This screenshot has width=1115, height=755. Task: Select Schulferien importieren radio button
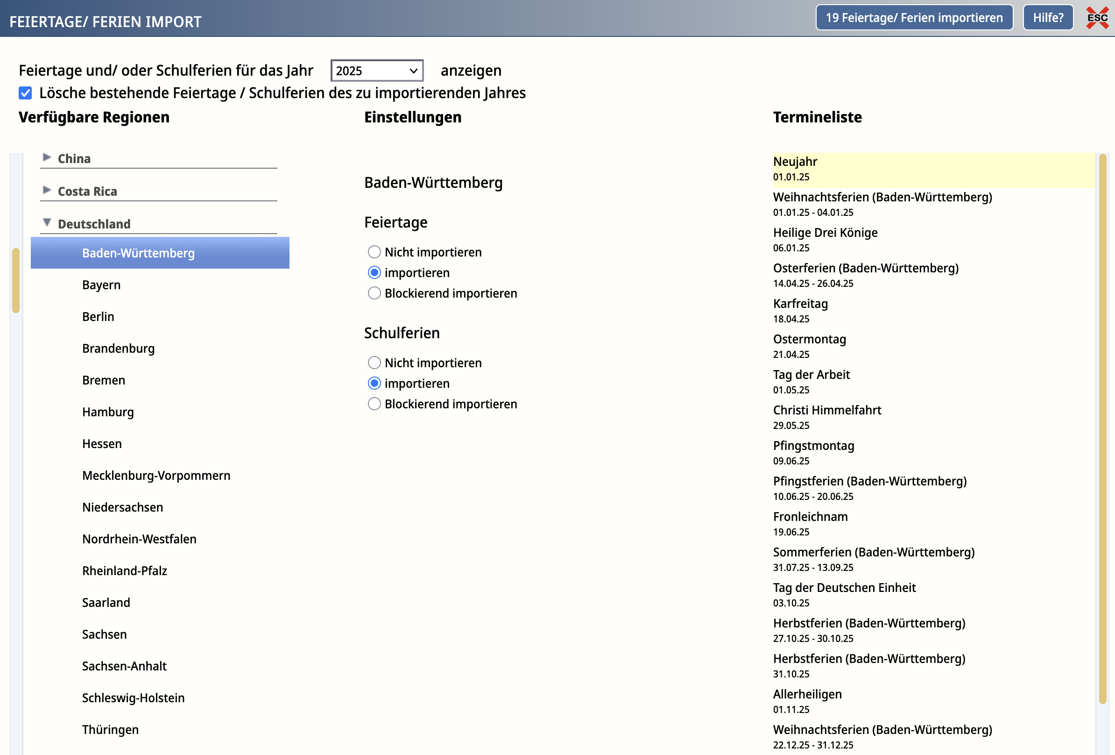coord(374,384)
